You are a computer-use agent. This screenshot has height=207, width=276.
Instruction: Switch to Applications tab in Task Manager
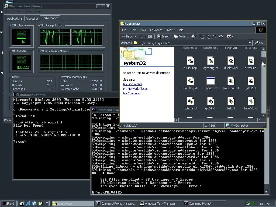[15, 19]
